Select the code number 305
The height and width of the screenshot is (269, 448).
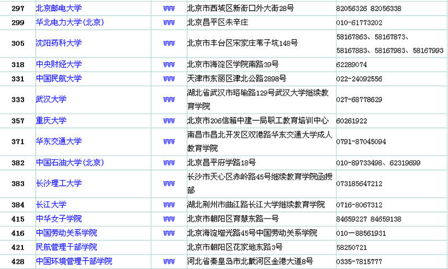18,44
